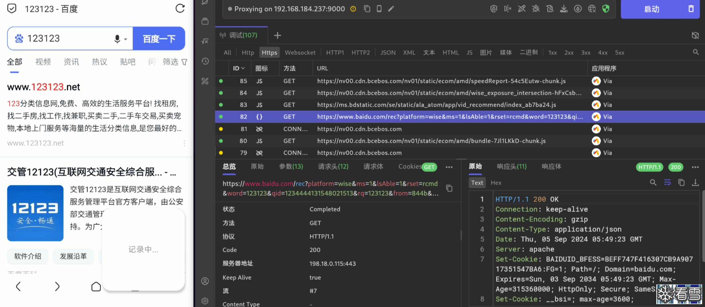Edit the proxy address with the pencil icon
This screenshot has width=705, height=307.
pos(391,9)
